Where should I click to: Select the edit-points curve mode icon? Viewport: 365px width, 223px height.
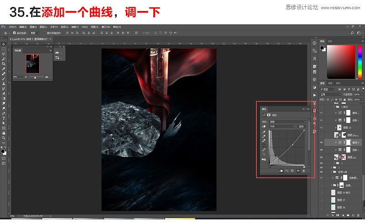(264, 145)
